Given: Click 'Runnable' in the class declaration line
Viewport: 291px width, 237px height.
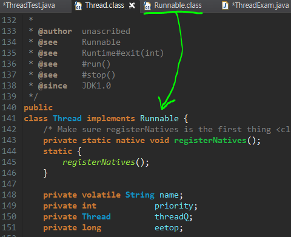Looking at the screenshot, I should coord(159,119).
